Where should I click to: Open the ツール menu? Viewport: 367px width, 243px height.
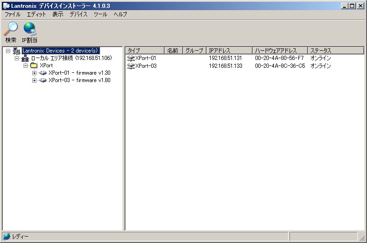(x=101, y=14)
